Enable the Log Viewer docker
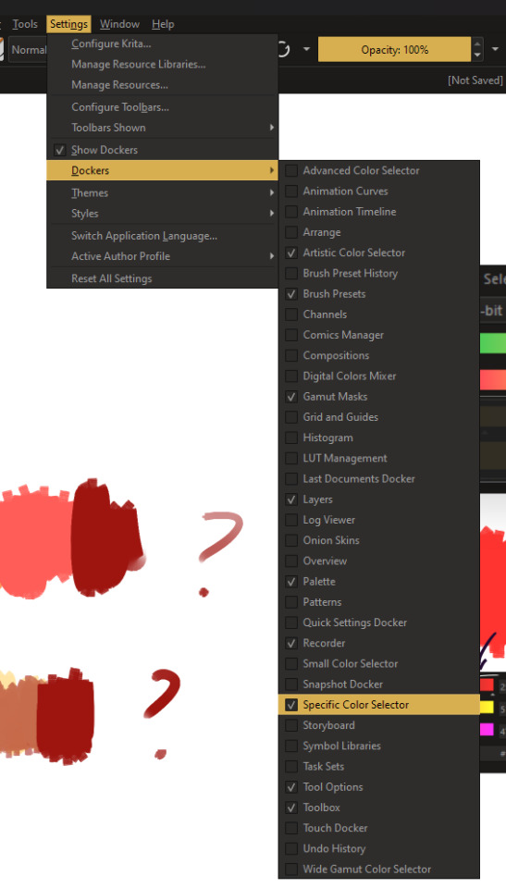Image resolution: width=506 pixels, height=888 pixels. point(378,520)
